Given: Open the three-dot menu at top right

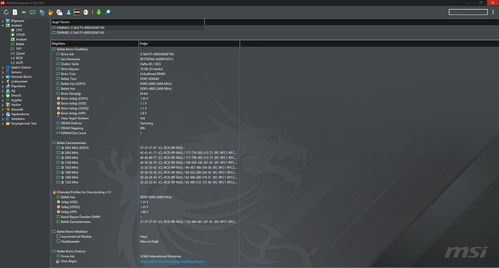Looking at the screenshot, I should (x=493, y=12).
